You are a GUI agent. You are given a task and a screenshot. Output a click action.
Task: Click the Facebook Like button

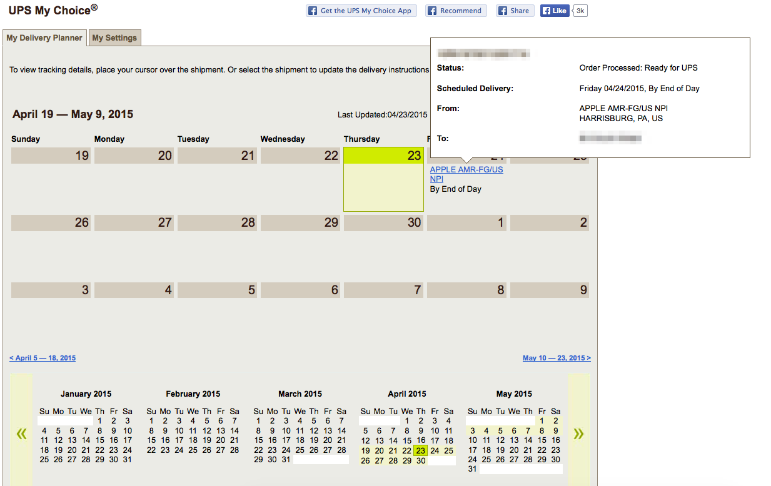pyautogui.click(x=555, y=11)
